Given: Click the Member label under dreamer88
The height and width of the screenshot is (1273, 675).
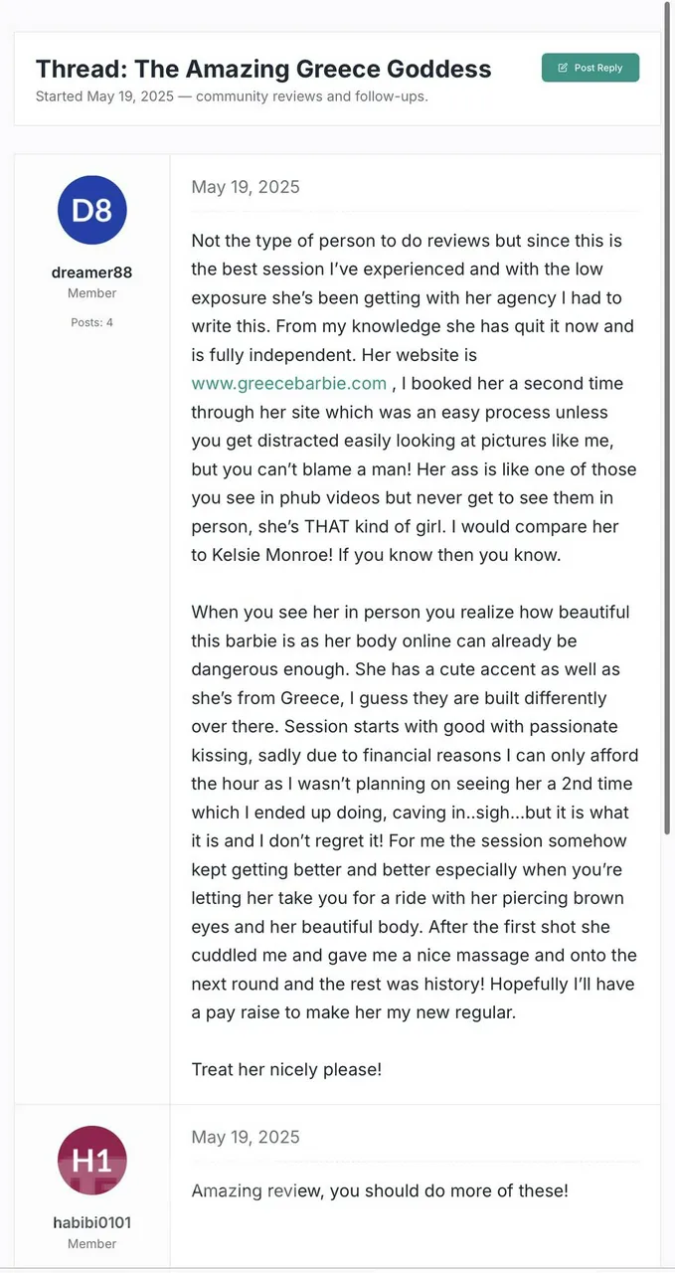Looking at the screenshot, I should pos(91,293).
